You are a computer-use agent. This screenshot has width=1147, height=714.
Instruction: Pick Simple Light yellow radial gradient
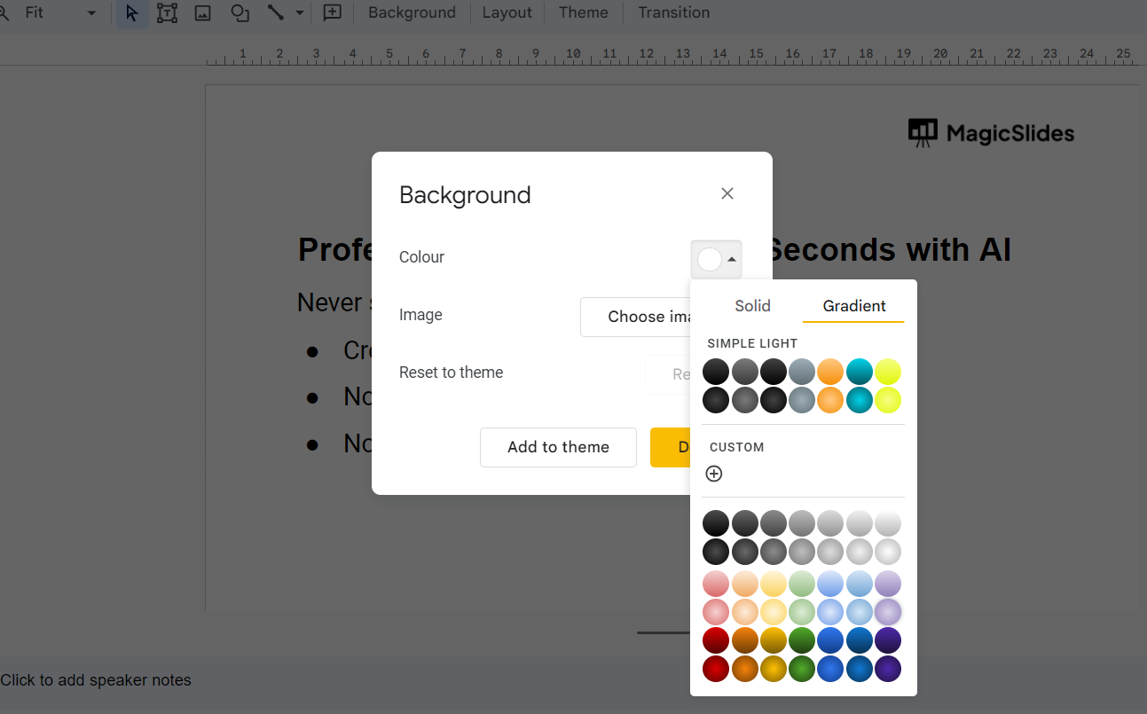coord(888,400)
